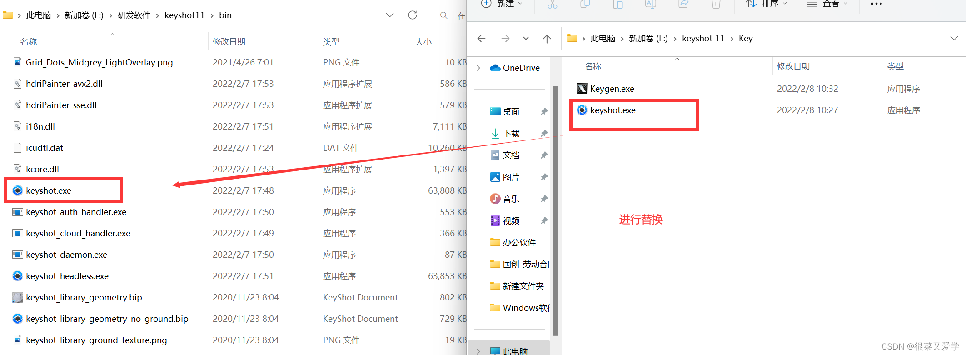Screen dimensions: 966x355
Task: Sort left window by 名称 column
Action: [29, 42]
